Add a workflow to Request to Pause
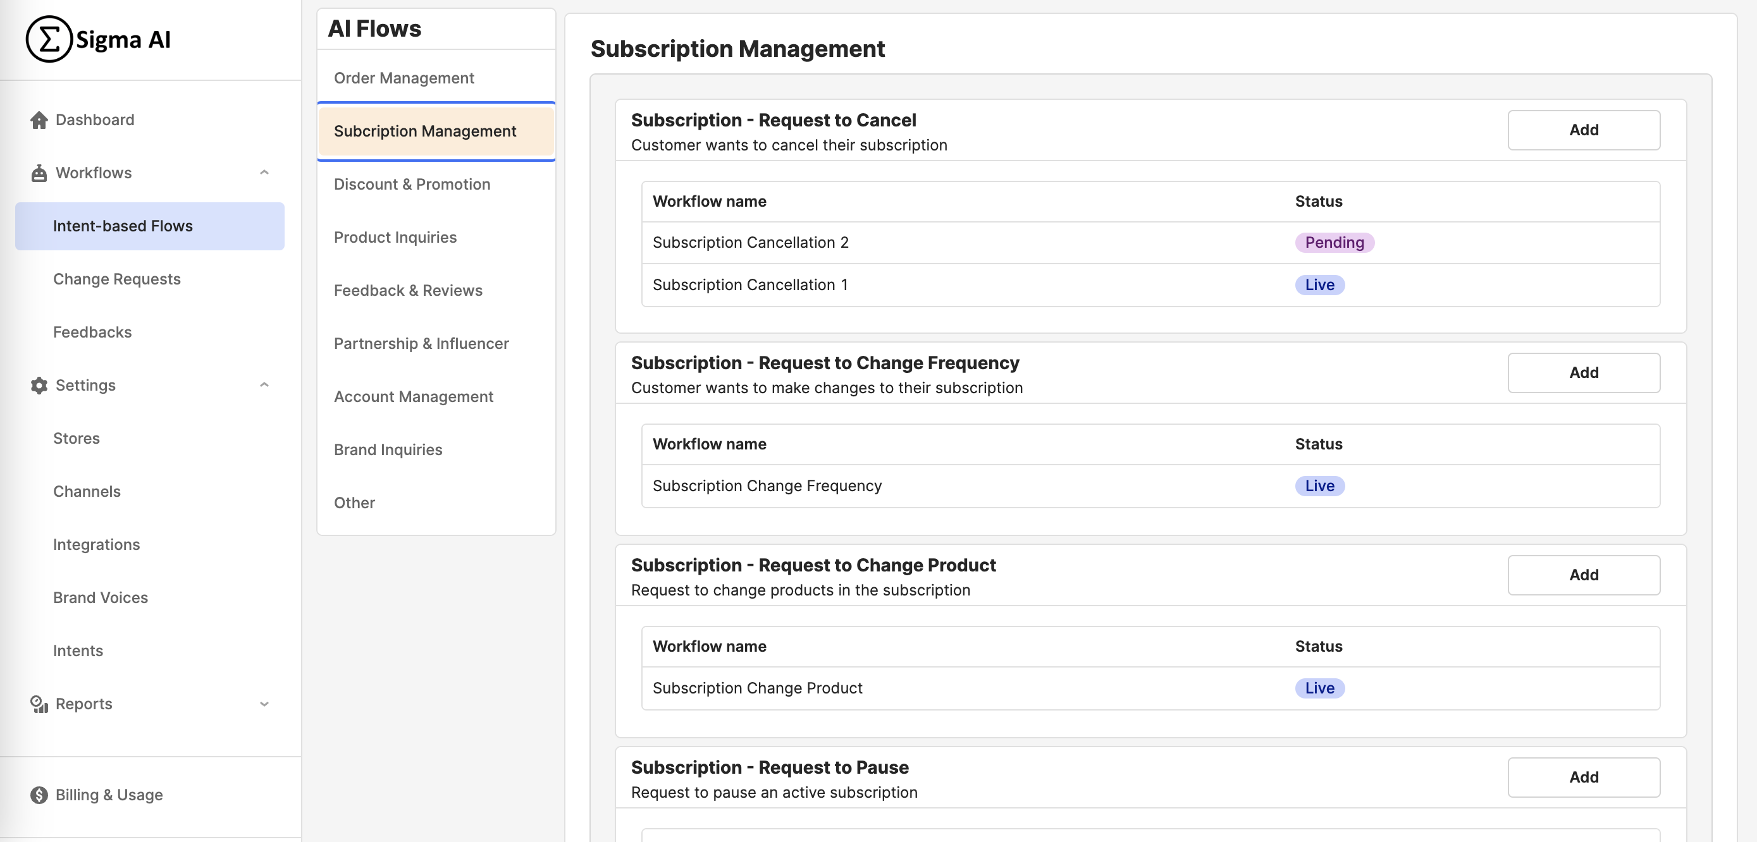Screen dimensions: 1757x842 (x=1583, y=778)
